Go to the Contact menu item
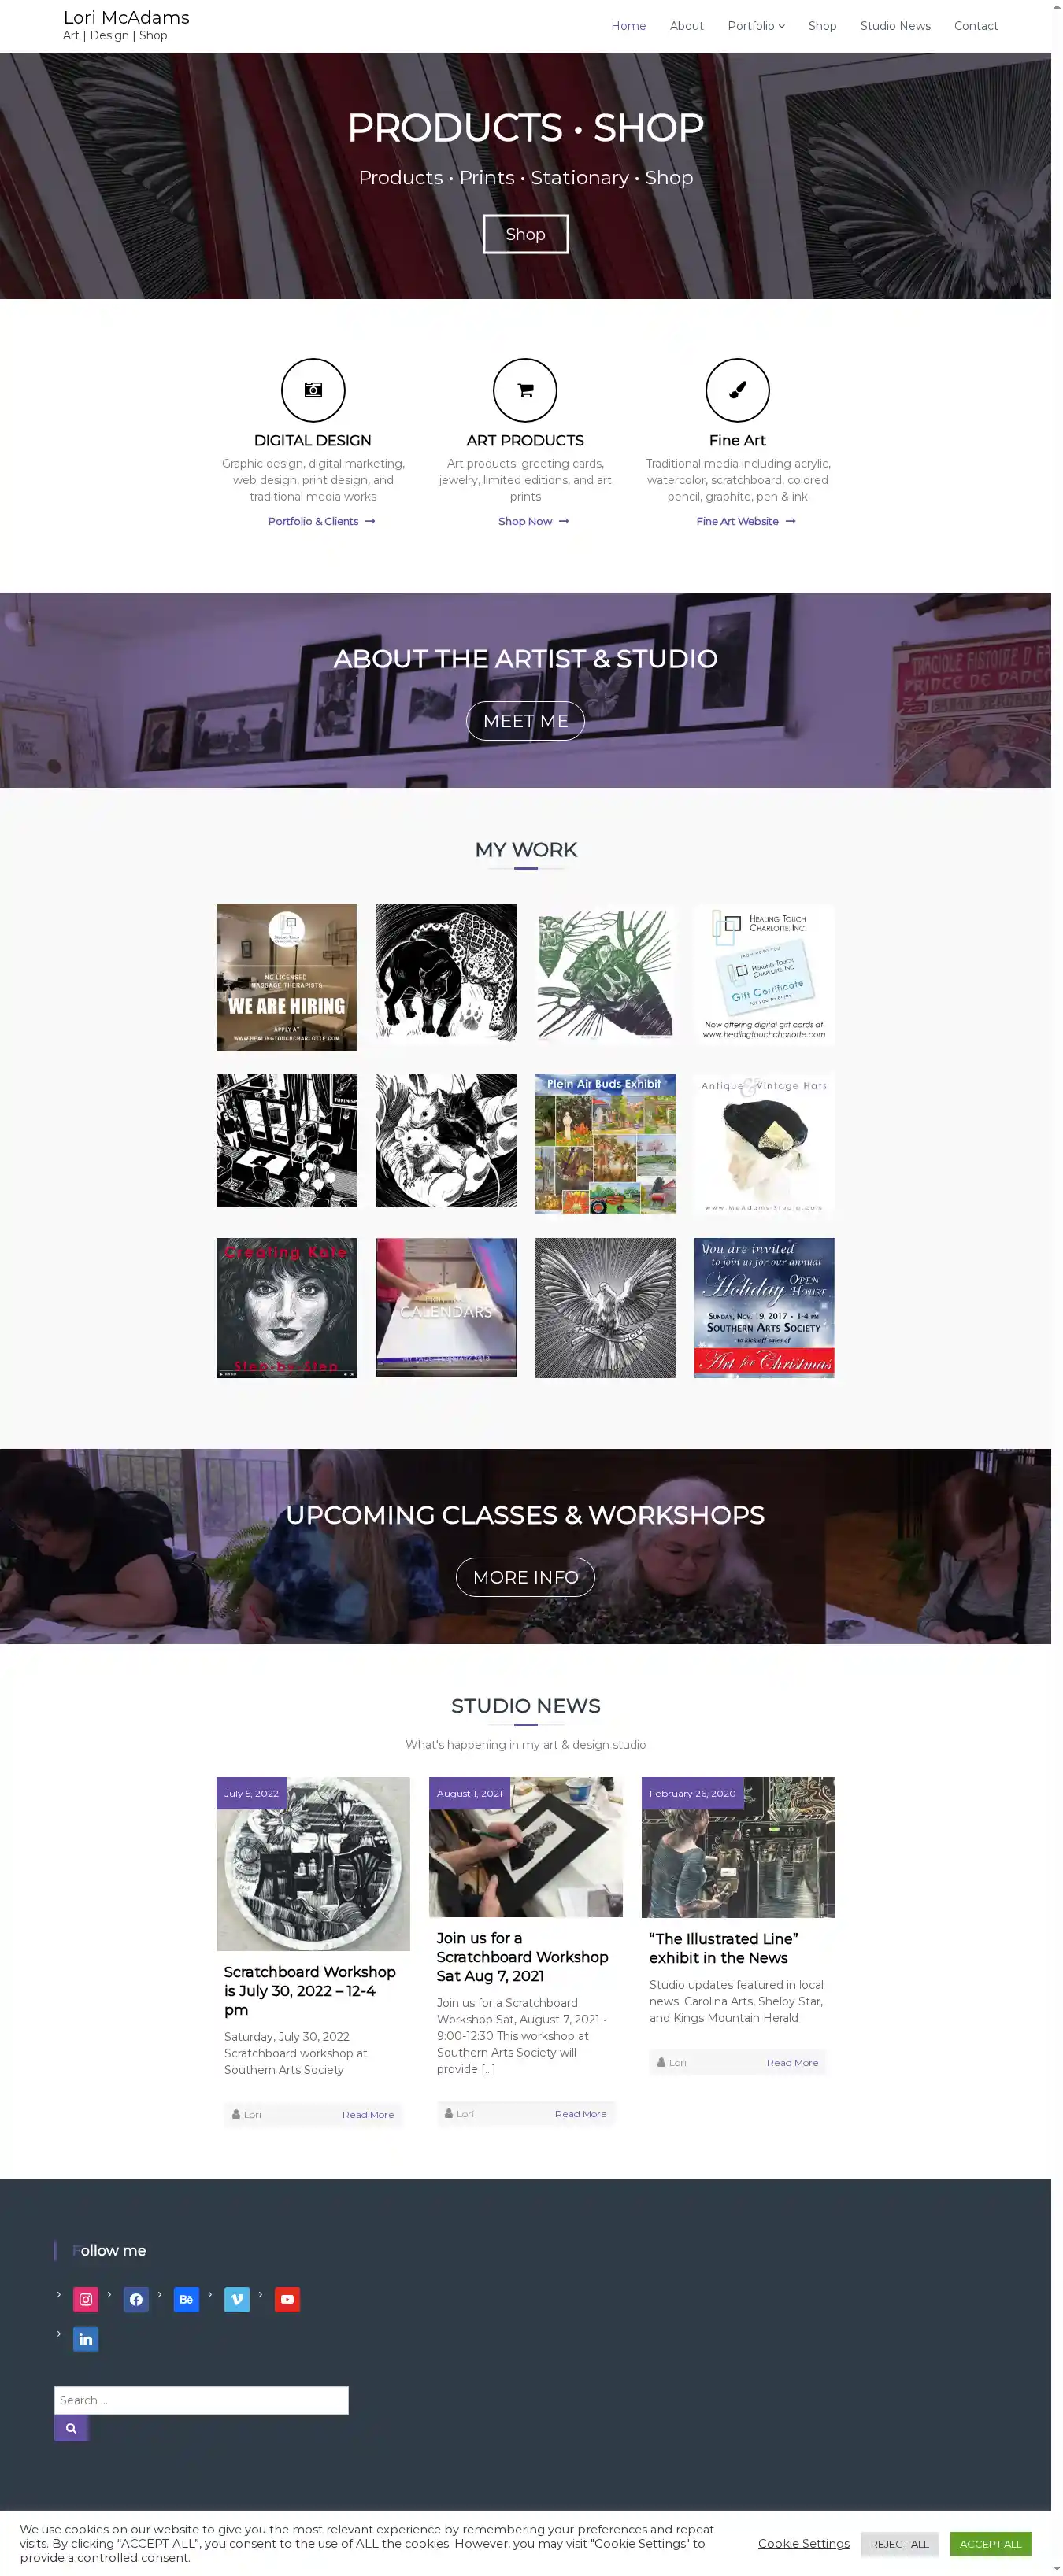This screenshot has height=2576, width=1063. click(975, 26)
